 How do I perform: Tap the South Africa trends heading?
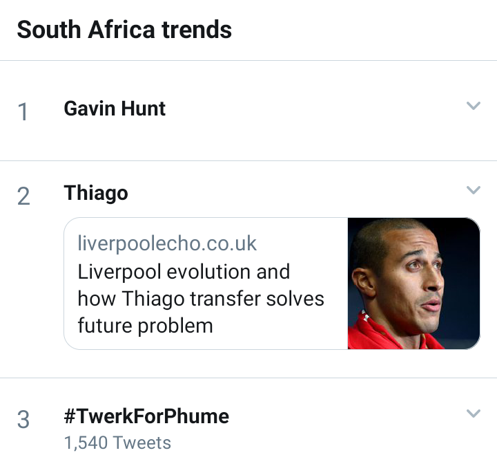click(x=124, y=30)
